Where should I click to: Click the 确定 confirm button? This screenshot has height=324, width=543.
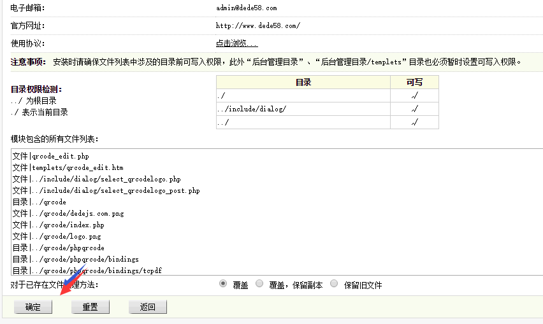pyautogui.click(x=33, y=307)
